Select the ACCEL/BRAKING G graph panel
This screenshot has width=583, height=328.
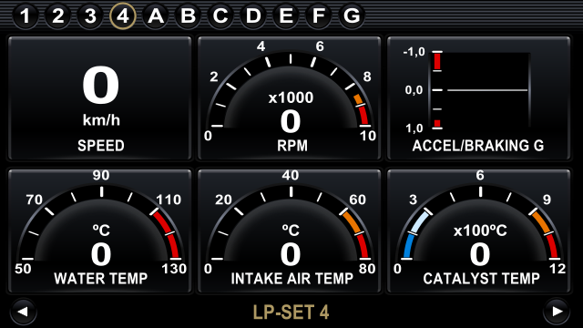479,98
